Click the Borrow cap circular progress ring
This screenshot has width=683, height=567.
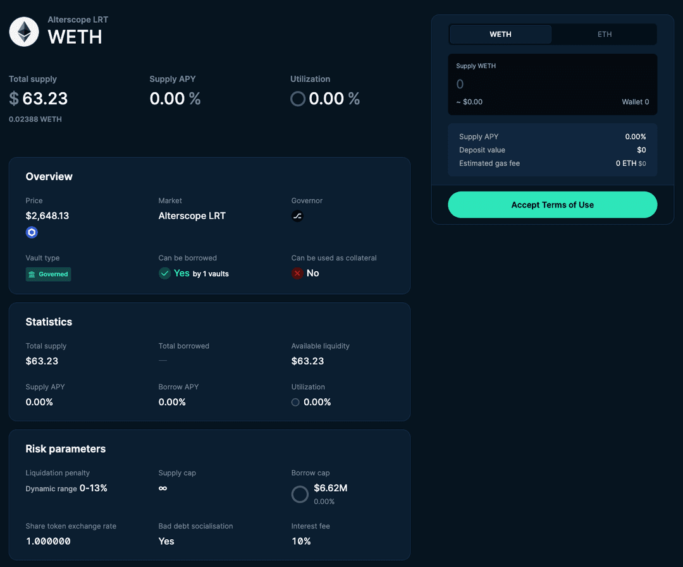(x=300, y=494)
